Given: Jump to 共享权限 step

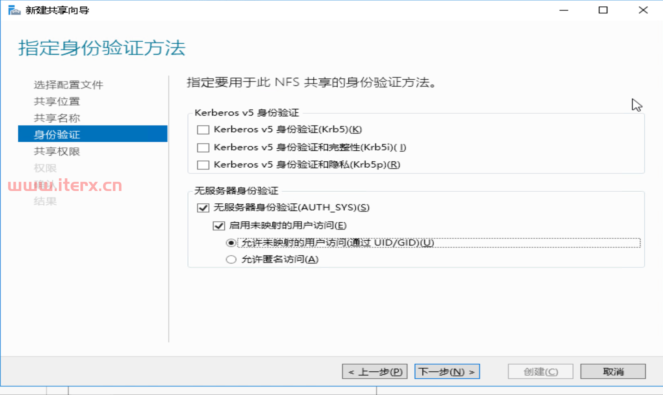Looking at the screenshot, I should pos(57,151).
